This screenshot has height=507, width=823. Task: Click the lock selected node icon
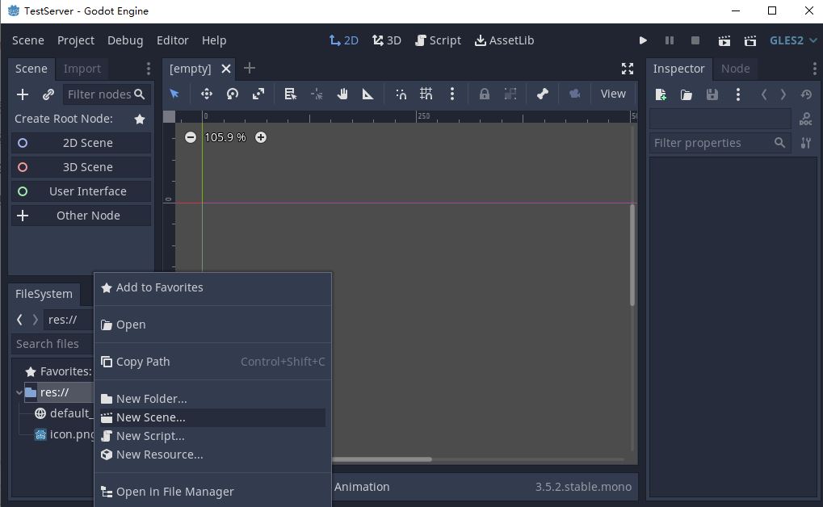(484, 94)
